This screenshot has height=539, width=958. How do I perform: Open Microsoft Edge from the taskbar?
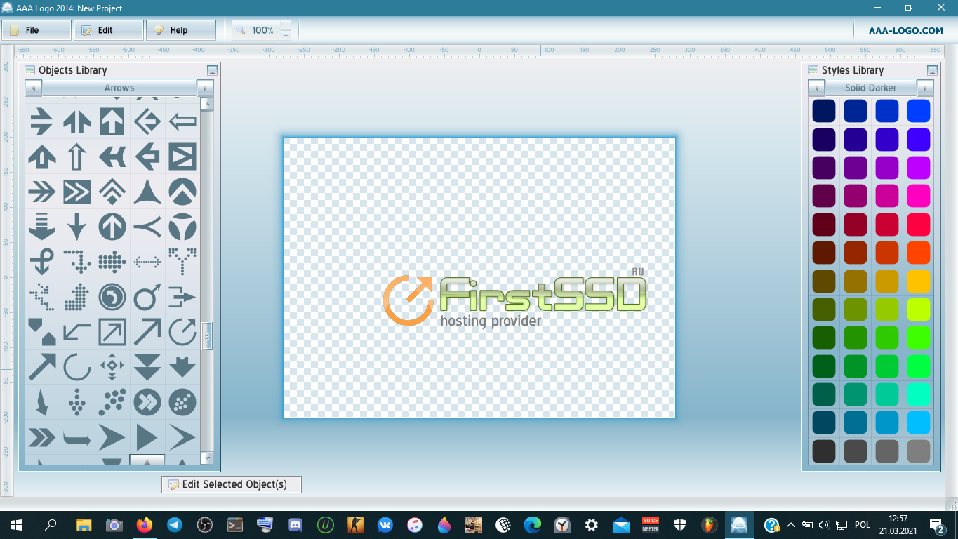533,525
